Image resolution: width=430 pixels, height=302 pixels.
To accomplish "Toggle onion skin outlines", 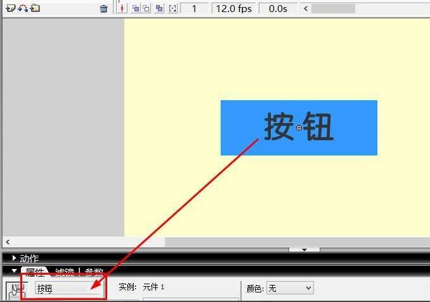I will 147,9.
